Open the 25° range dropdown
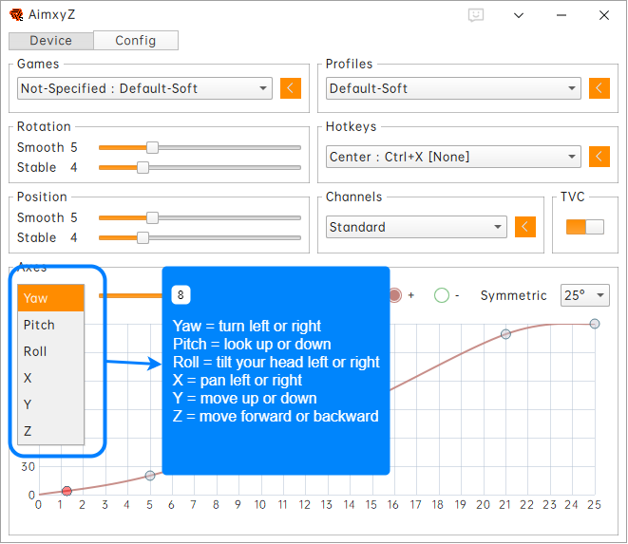 click(584, 295)
